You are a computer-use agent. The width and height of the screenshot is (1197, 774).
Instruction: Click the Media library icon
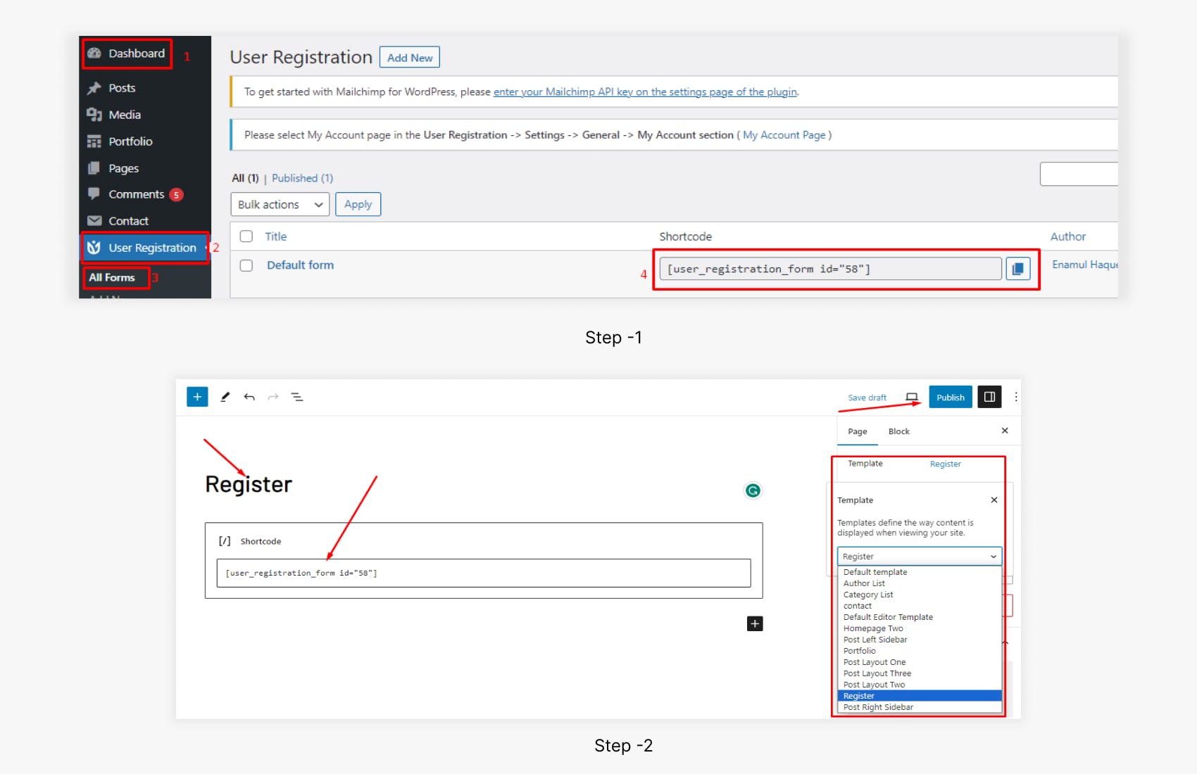(94, 115)
